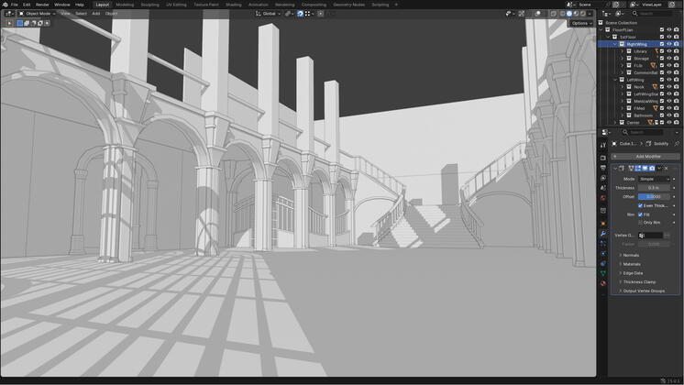Open the File menu
The image size is (684, 385).
(15, 5)
